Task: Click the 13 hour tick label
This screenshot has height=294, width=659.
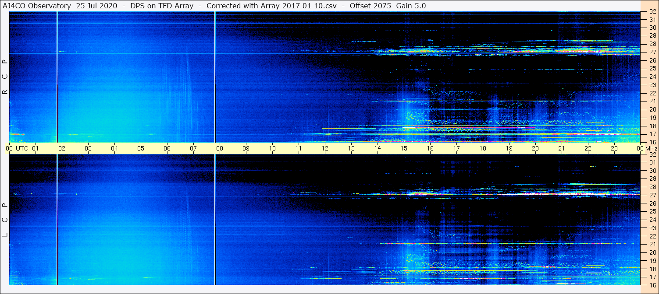Action: coord(351,148)
